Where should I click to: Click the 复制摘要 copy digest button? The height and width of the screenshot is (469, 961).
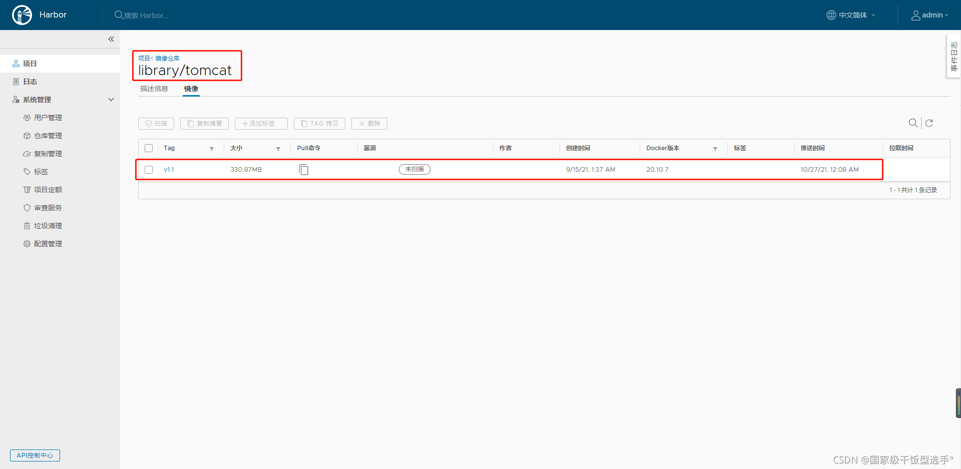(x=204, y=124)
